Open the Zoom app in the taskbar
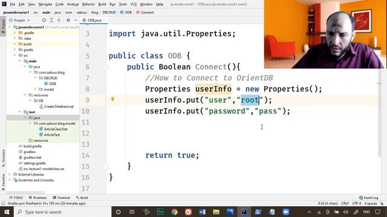 (x=286, y=212)
